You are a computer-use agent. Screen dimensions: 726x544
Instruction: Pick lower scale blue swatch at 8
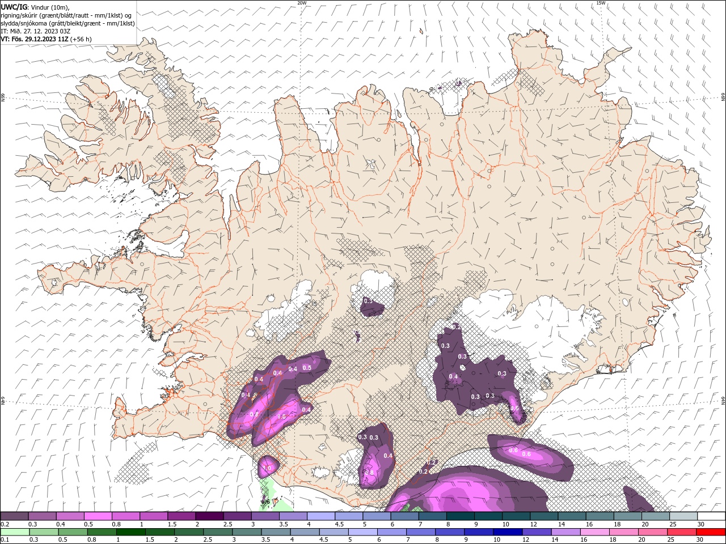pos(449,532)
